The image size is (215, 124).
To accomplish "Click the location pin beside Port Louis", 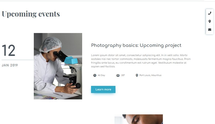I will (137, 75).
